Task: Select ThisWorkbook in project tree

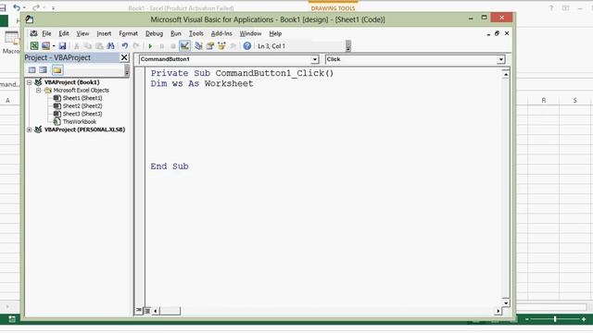Action: [x=80, y=121]
